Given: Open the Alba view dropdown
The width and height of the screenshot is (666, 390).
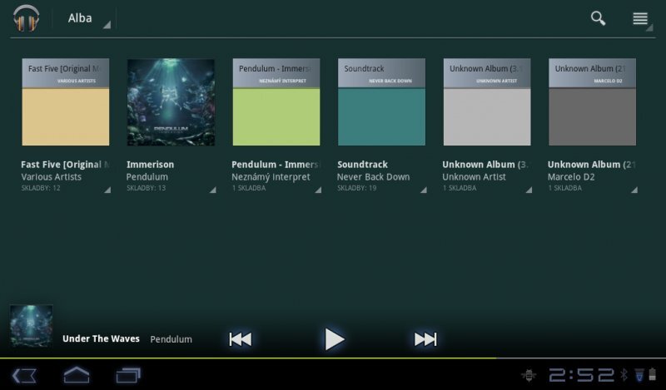Looking at the screenshot, I should coord(87,19).
